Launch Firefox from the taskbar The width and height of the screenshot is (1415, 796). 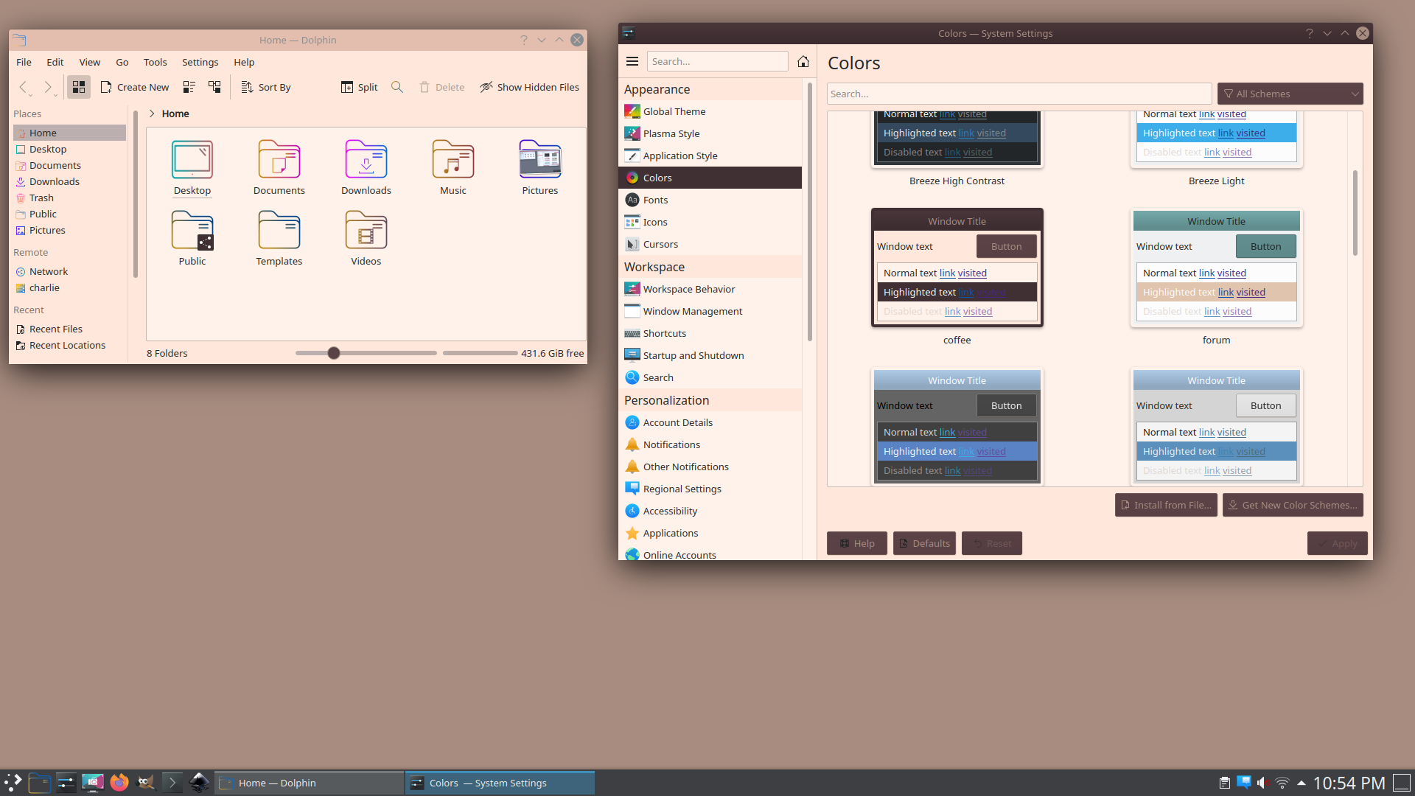click(119, 783)
